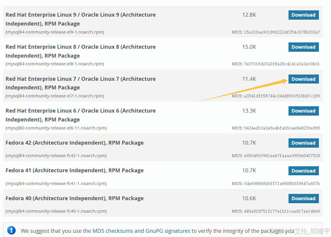Download the Red Hat Enterprise Linux 9 RPM package

(303, 15)
